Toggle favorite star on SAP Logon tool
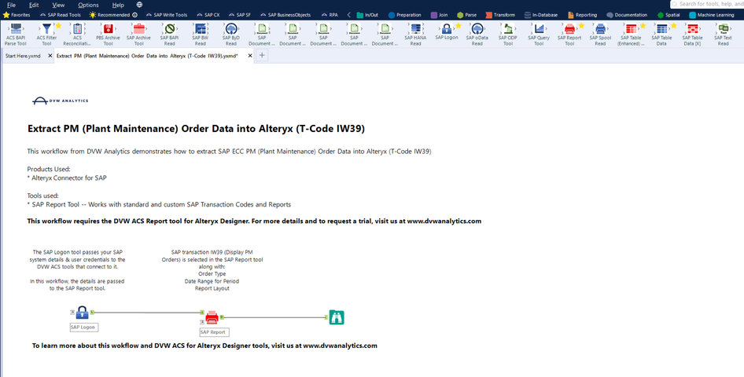The image size is (744, 377). tap(459, 25)
